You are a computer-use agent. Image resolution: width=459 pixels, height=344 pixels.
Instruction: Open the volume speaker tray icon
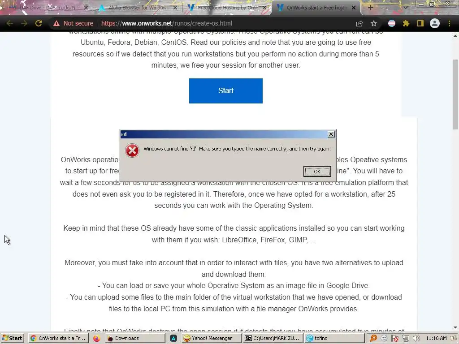tap(416, 338)
